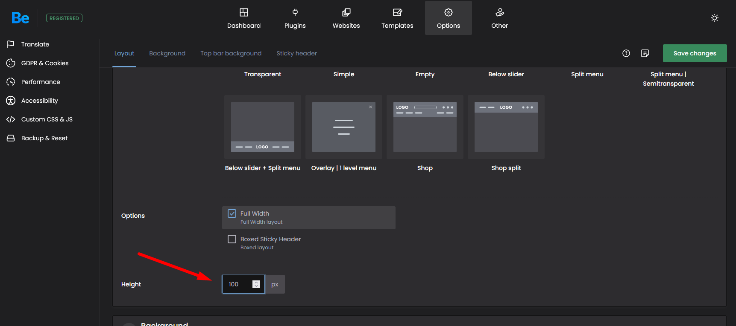Click the Translate flag icon

pyautogui.click(x=11, y=44)
